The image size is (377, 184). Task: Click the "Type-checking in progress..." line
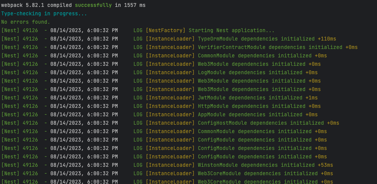[44, 14]
